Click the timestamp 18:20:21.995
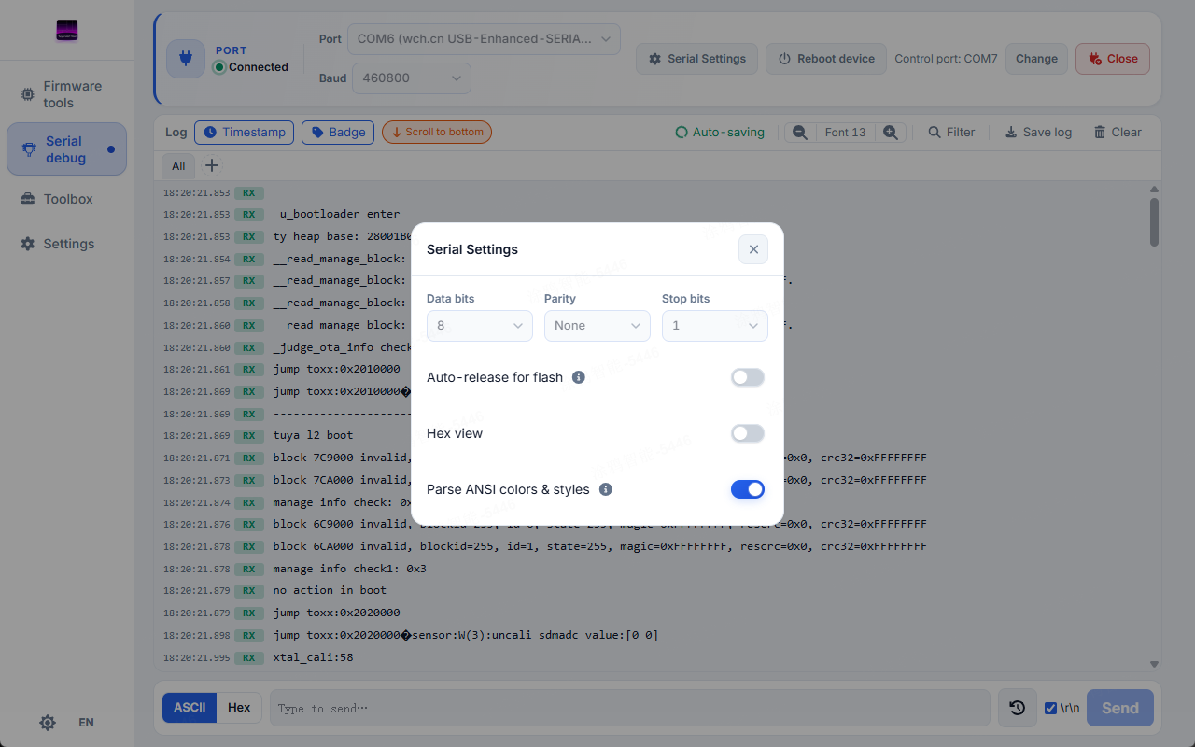 [x=196, y=657]
